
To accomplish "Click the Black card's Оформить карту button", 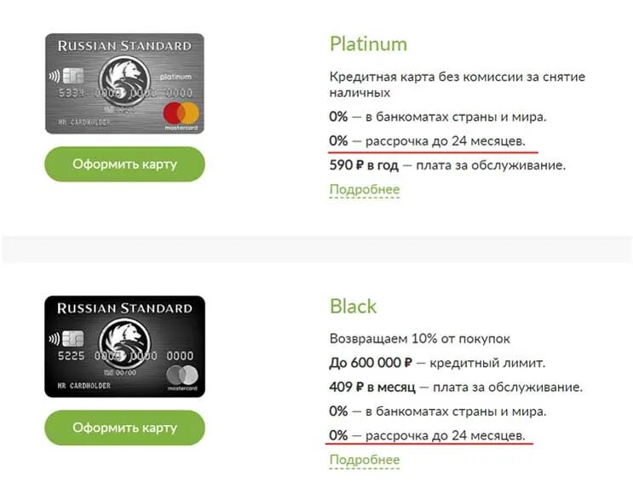I will click(x=124, y=428).
